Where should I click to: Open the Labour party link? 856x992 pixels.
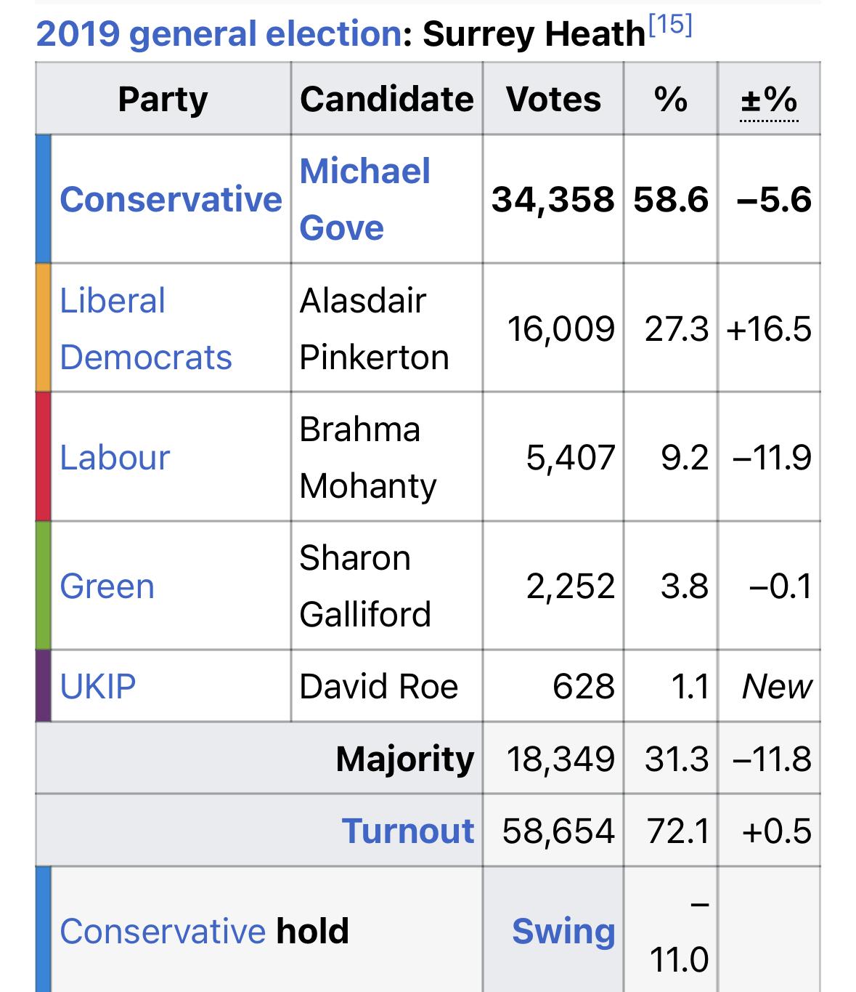click(x=115, y=458)
